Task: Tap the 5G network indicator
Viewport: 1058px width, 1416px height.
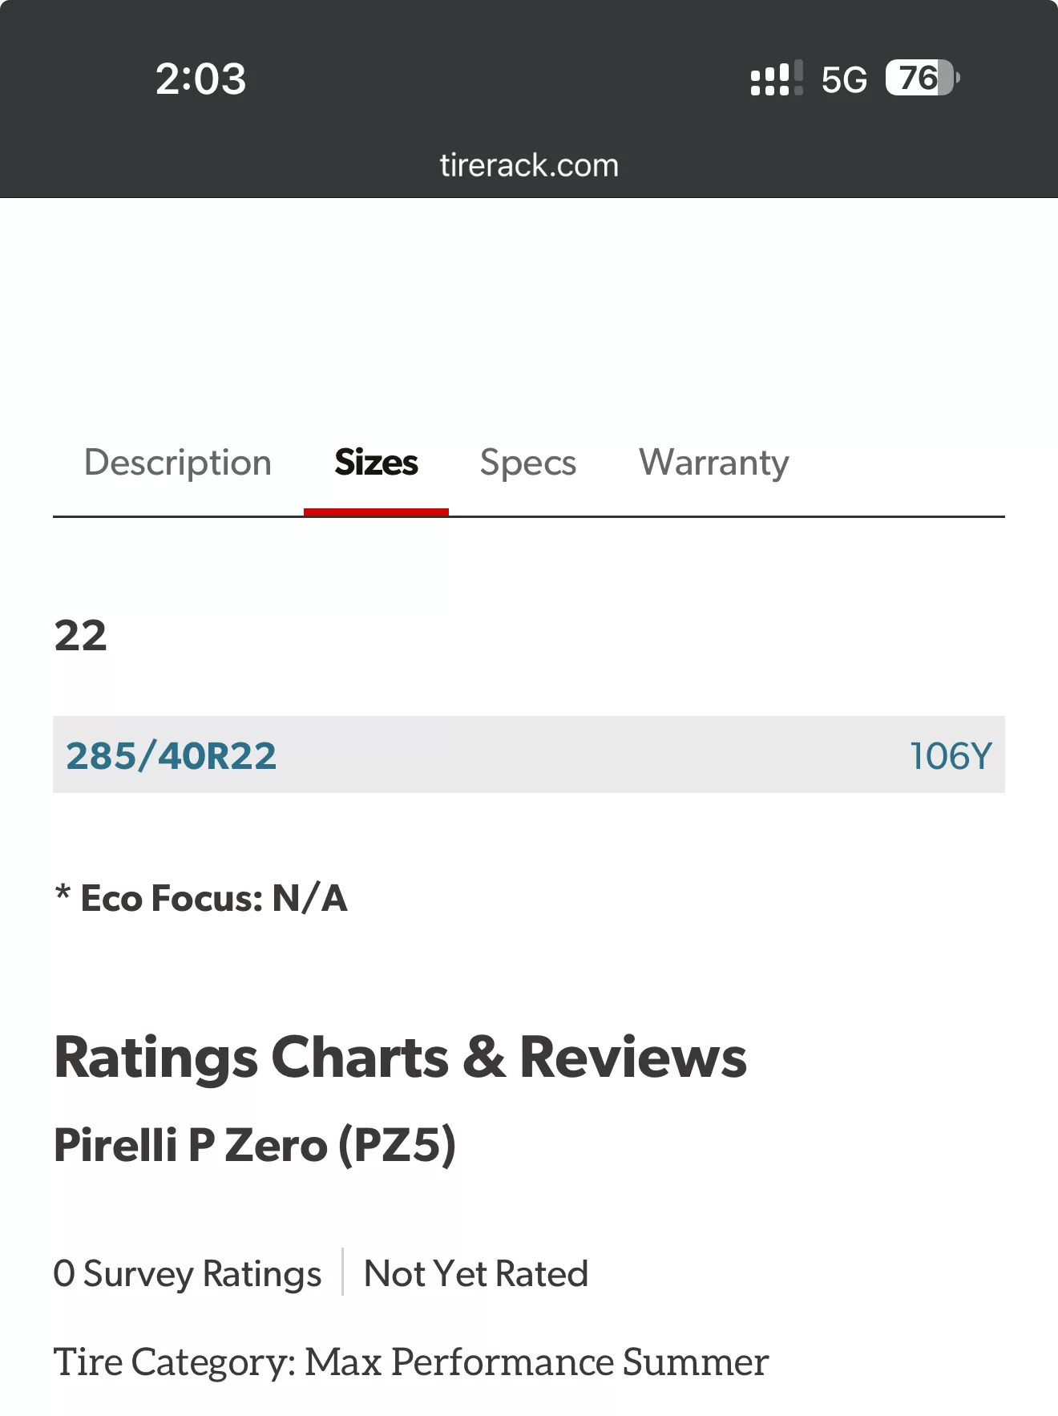Action: coord(845,79)
